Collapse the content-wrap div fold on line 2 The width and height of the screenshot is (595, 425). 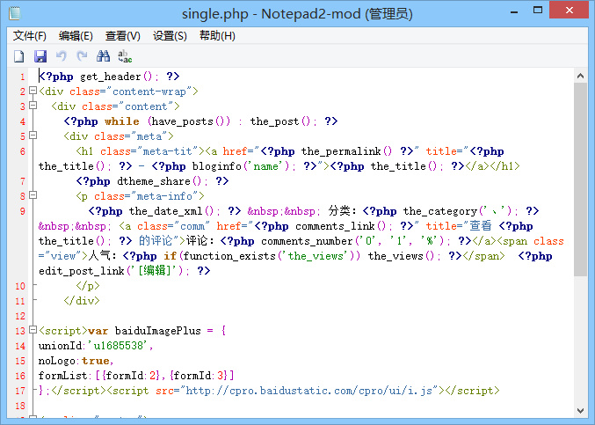(33, 92)
